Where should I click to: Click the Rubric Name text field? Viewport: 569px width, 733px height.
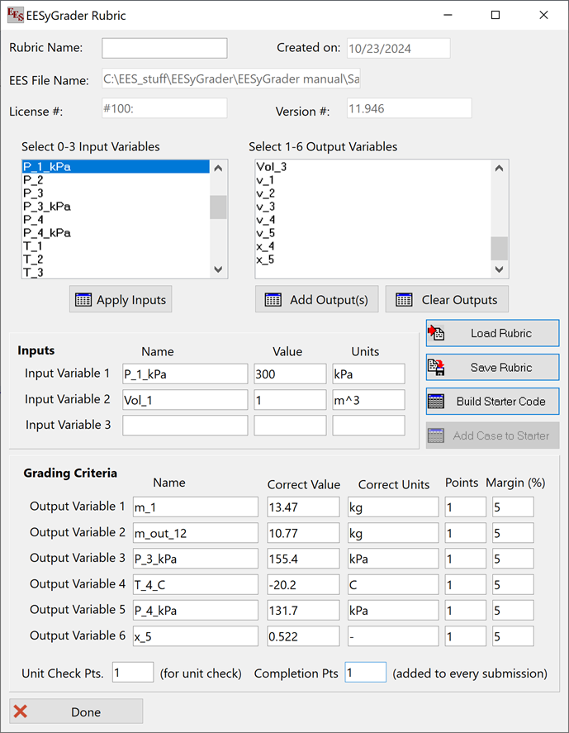(164, 48)
